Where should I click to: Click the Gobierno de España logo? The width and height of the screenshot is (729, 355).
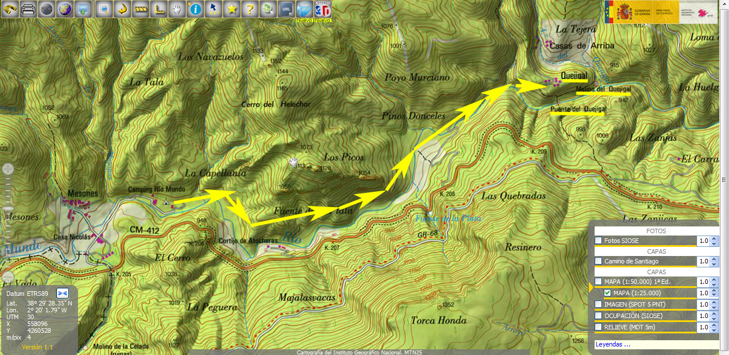click(x=642, y=12)
